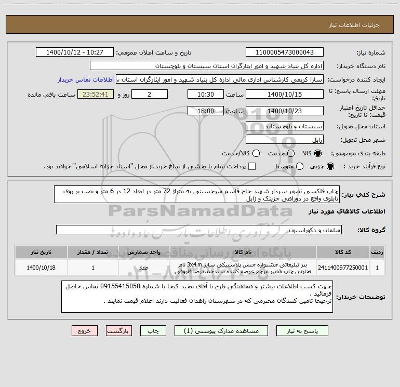Viewport: 400px width, 387px height.
Task: Click the product name cell بنر تبلیغاتی
Action: pyautogui.click(x=243, y=268)
